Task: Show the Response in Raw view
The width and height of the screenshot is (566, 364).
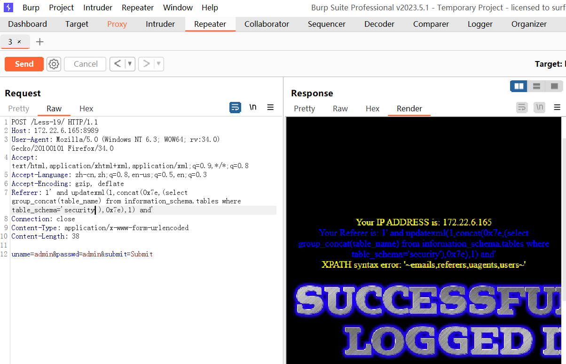Action: 340,108
